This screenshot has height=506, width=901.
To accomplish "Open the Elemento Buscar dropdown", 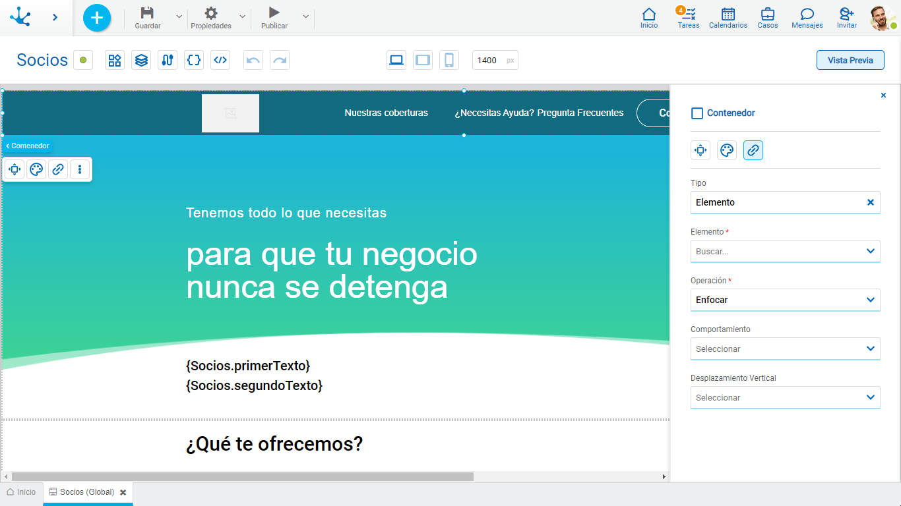I will click(x=786, y=251).
